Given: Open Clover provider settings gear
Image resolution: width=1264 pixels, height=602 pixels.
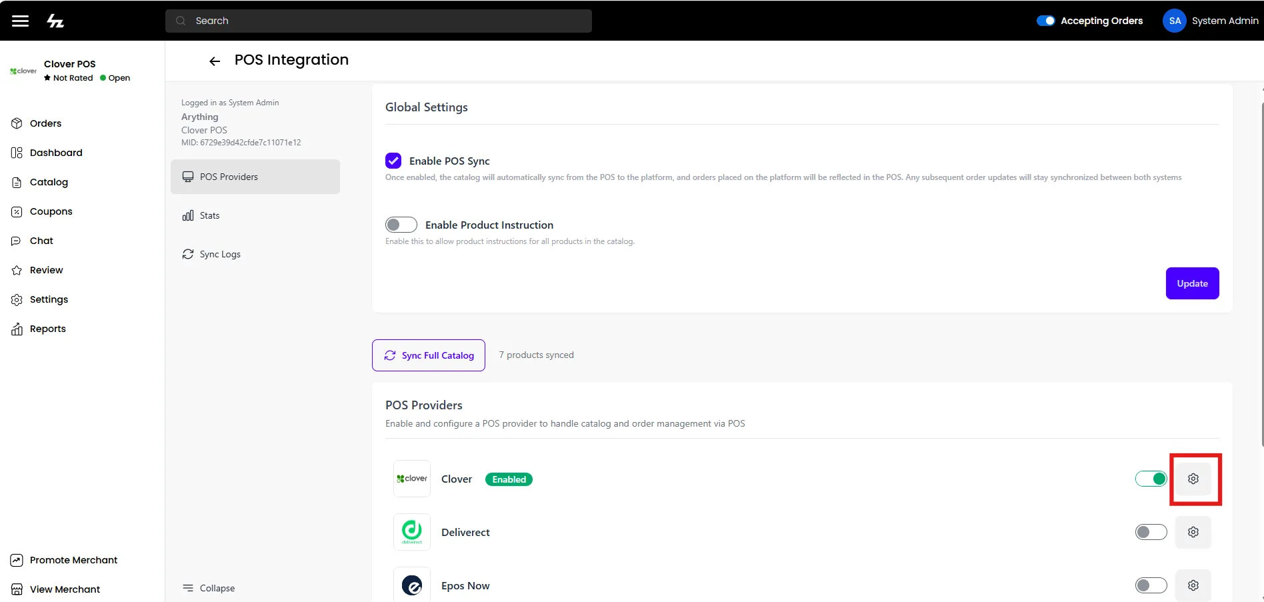Looking at the screenshot, I should coord(1193,479).
